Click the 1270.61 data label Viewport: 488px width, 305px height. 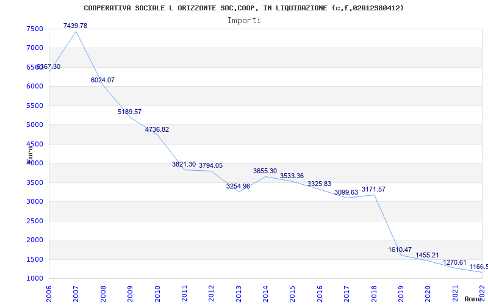point(454,262)
